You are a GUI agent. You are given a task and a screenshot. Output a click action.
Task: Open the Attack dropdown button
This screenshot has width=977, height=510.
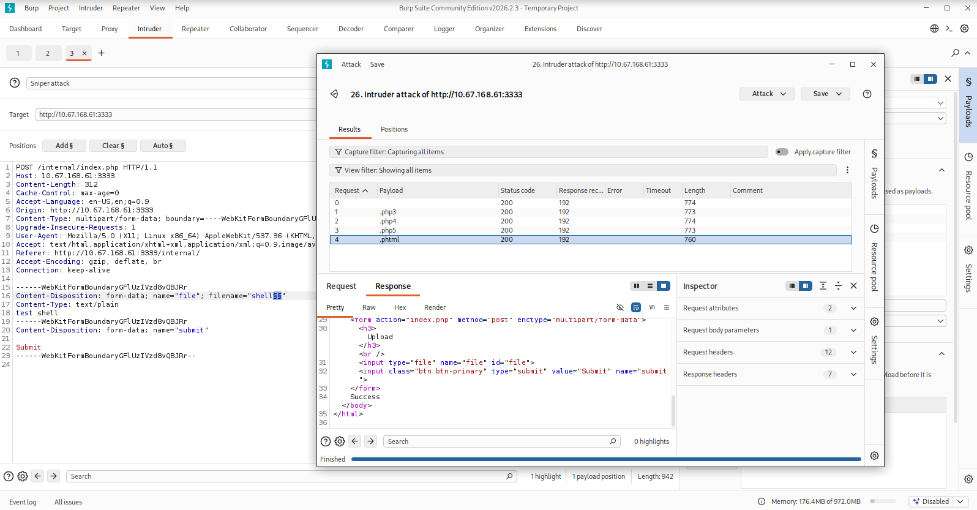(767, 94)
